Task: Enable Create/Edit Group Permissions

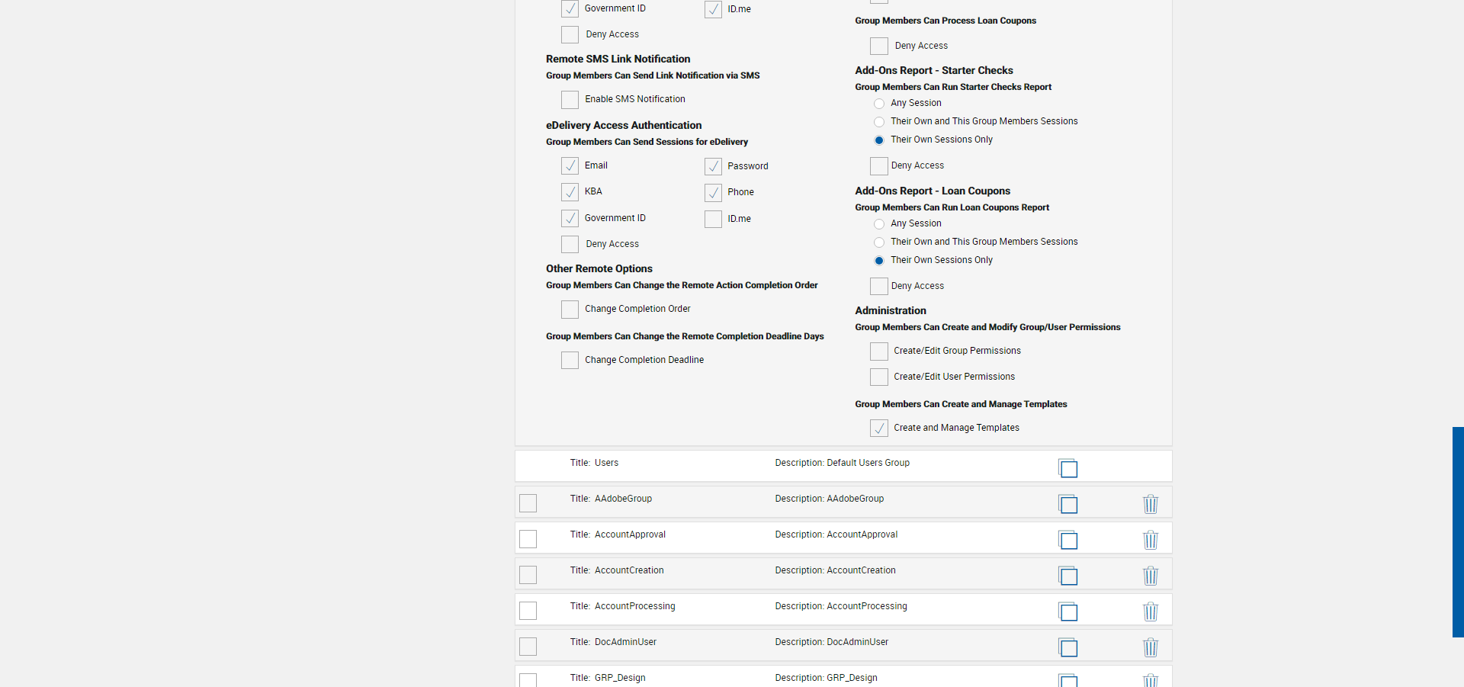Action: pyautogui.click(x=879, y=352)
